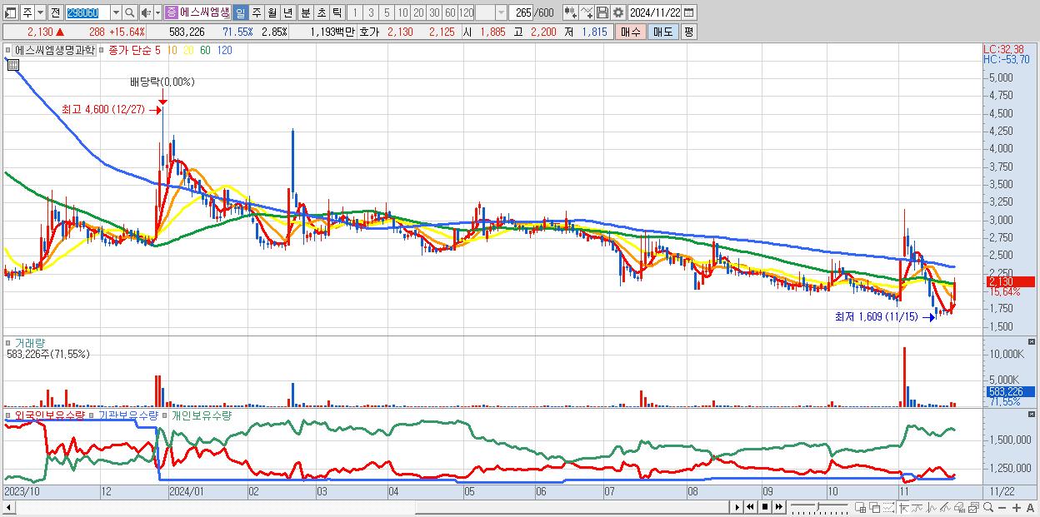The image size is (1040, 517).
Task: Edit the date field 2024/11/22
Action: point(655,12)
